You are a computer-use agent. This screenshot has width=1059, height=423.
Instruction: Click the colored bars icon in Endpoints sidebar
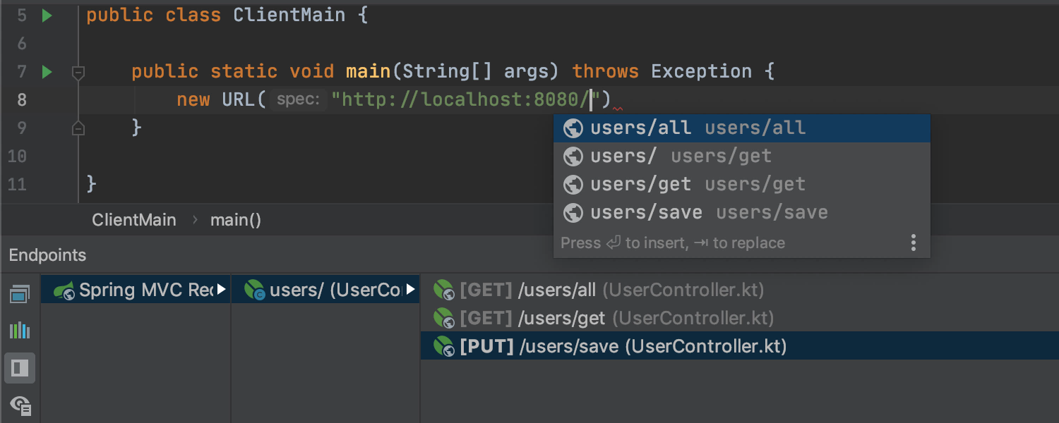[x=20, y=330]
